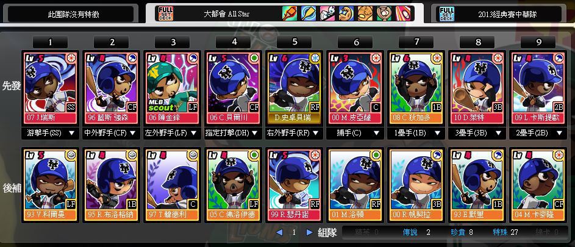Viewport: 575px width, 247px height.
Task: Click the snowflake badge on D.史卓貝瑞 card
Action: 315,58
